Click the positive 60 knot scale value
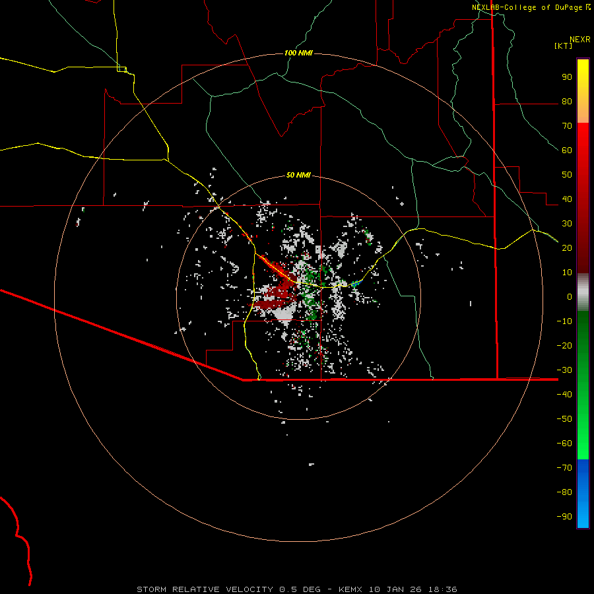The image size is (594, 594). coord(567,150)
